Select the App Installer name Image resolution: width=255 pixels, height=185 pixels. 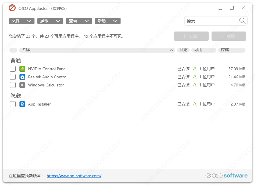coord(39,104)
